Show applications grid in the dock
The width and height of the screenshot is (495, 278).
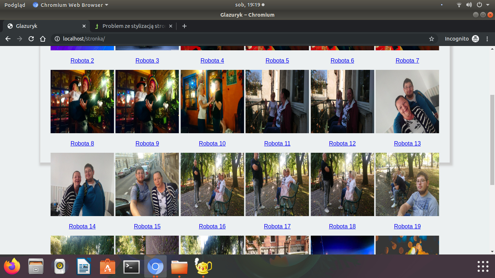point(483,266)
